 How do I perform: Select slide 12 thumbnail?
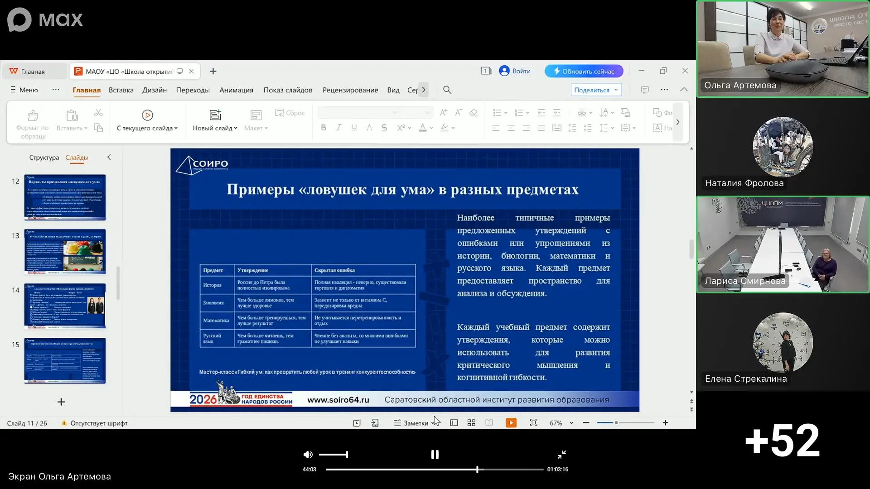(x=65, y=197)
